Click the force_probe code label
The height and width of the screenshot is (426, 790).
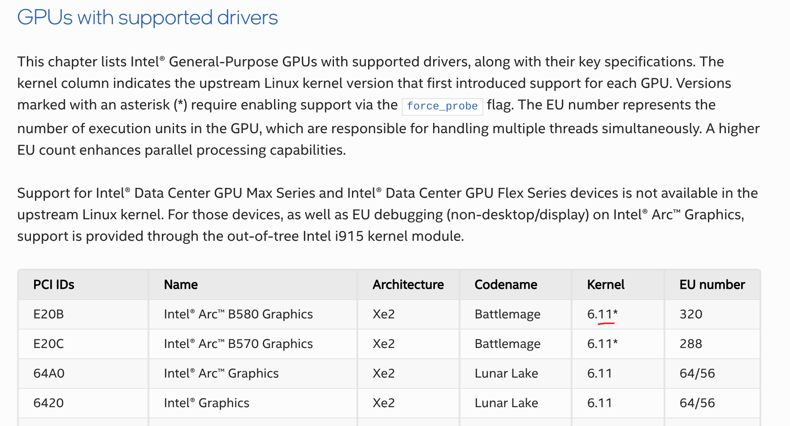pos(442,106)
